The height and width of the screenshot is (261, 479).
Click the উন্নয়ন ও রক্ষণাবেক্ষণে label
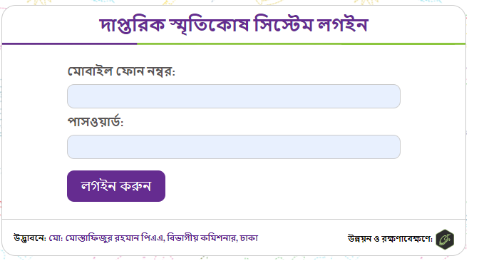click(x=390, y=239)
